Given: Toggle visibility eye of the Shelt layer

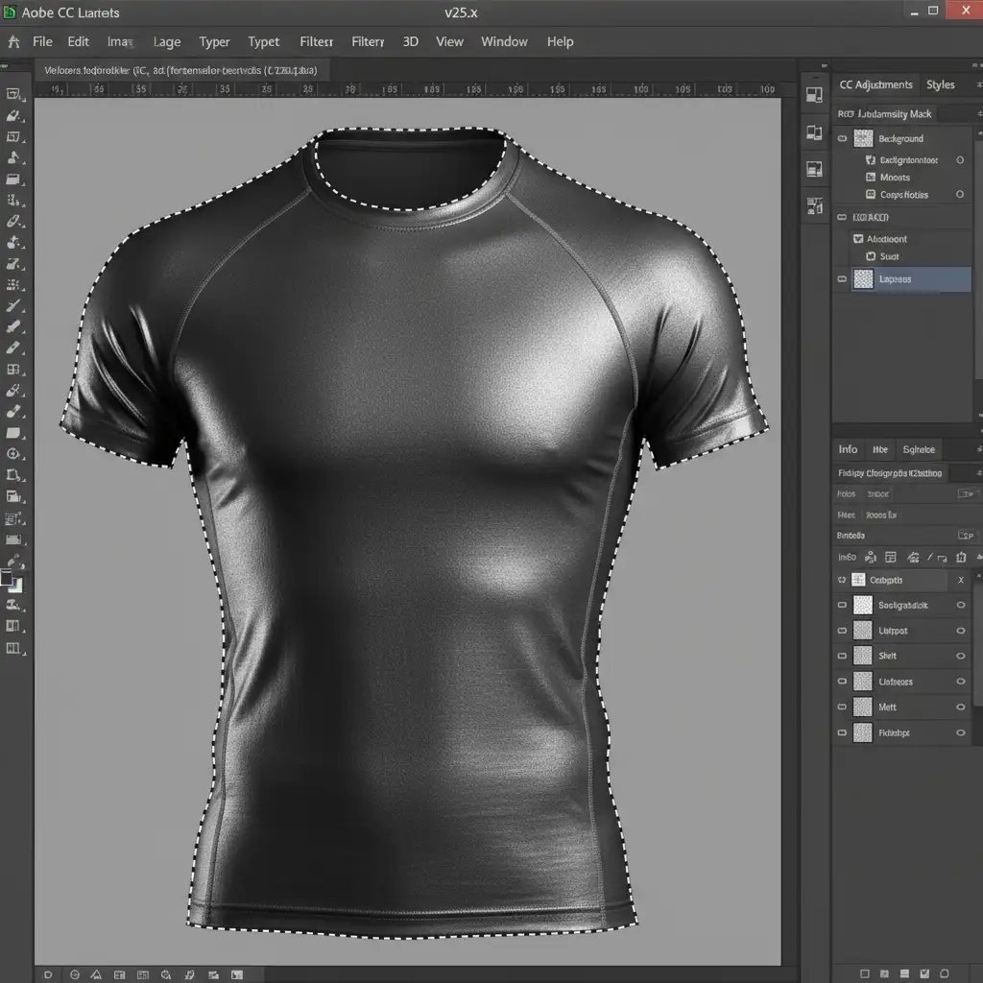Looking at the screenshot, I should (x=961, y=657).
